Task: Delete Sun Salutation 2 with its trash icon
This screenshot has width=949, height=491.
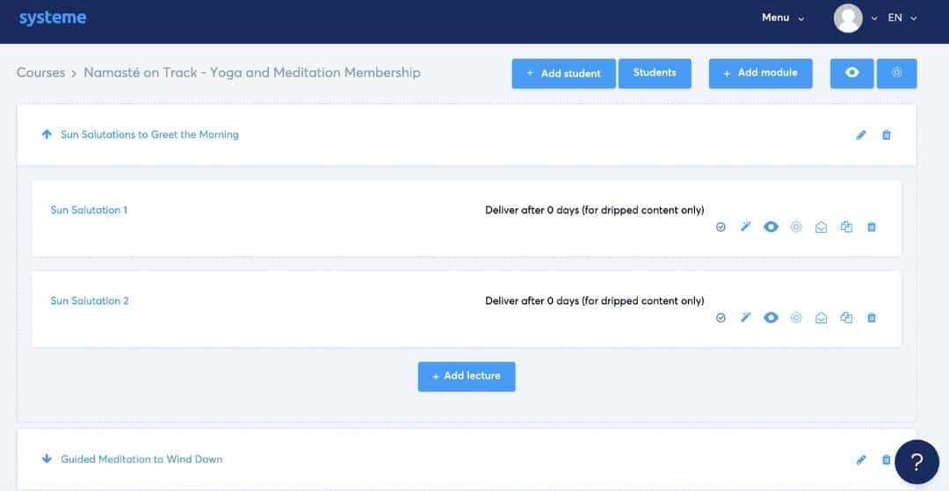Action: 872,317
